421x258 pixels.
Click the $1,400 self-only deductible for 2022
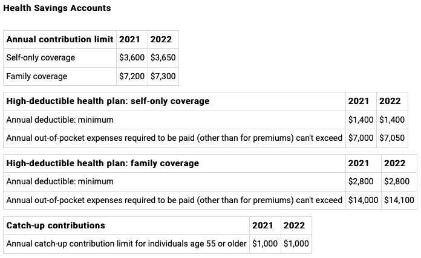[391, 120]
